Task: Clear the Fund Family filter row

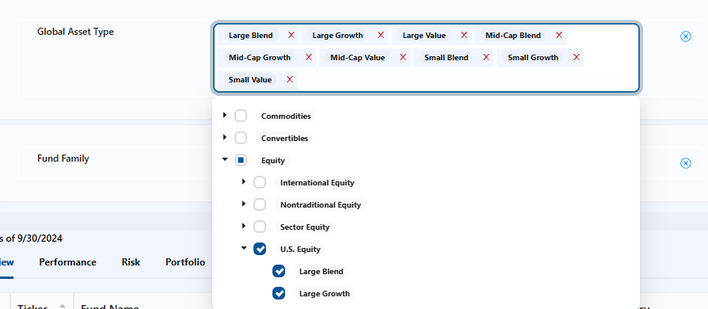Action: coord(685,163)
